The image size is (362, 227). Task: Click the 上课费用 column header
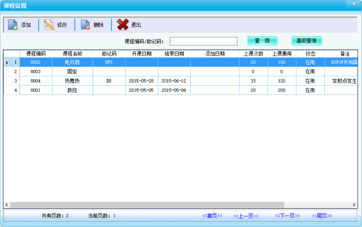(x=282, y=53)
